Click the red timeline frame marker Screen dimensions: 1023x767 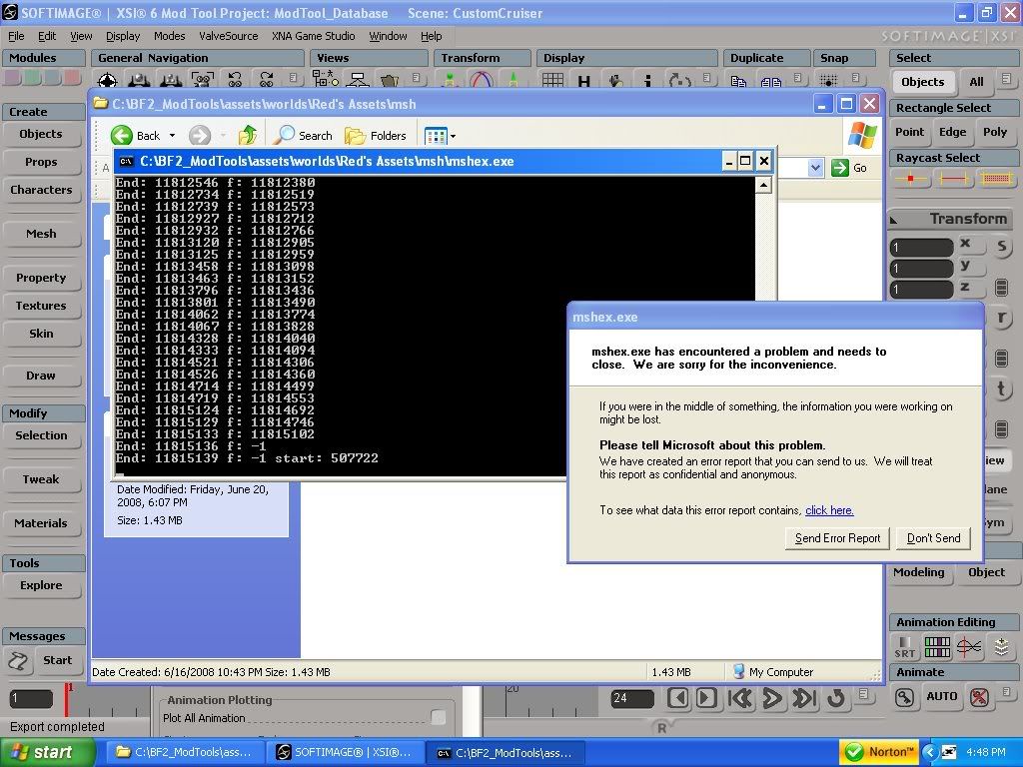pyautogui.click(x=67, y=699)
